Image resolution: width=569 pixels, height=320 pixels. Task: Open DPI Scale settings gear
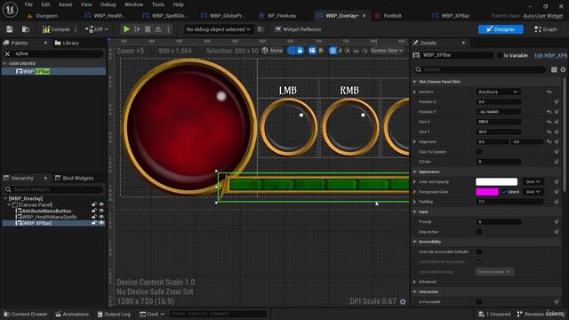(403, 301)
